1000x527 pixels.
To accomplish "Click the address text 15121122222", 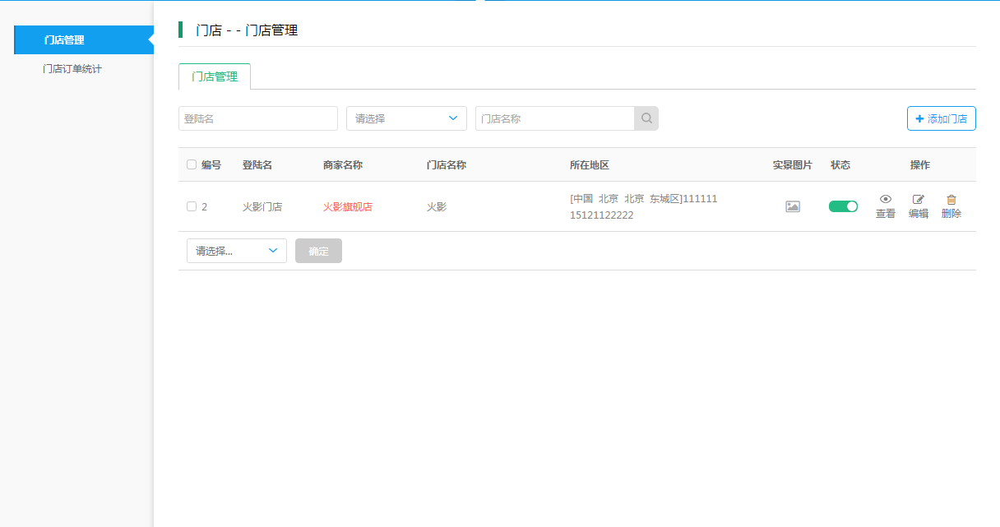I will click(x=602, y=215).
